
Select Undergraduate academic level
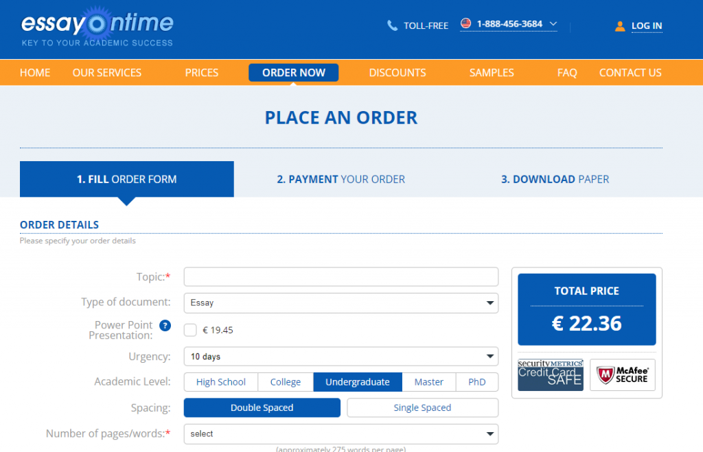click(358, 382)
